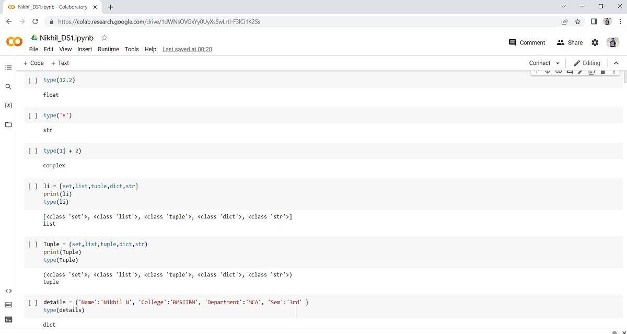This screenshot has width=627, height=334.
Task: Reload the Colab page
Action: pos(35,21)
